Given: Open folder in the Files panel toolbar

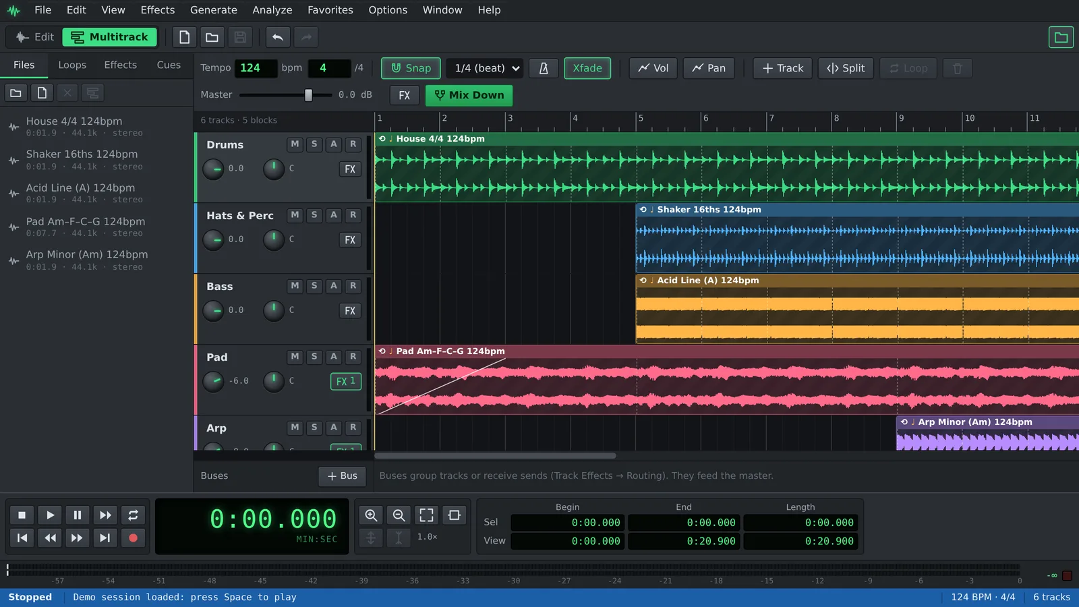Looking at the screenshot, I should [x=16, y=93].
